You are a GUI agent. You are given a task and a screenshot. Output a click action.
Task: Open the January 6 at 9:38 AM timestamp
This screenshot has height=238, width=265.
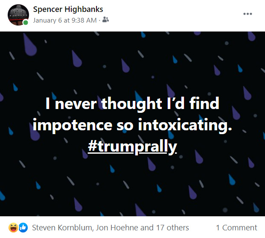pos(65,20)
